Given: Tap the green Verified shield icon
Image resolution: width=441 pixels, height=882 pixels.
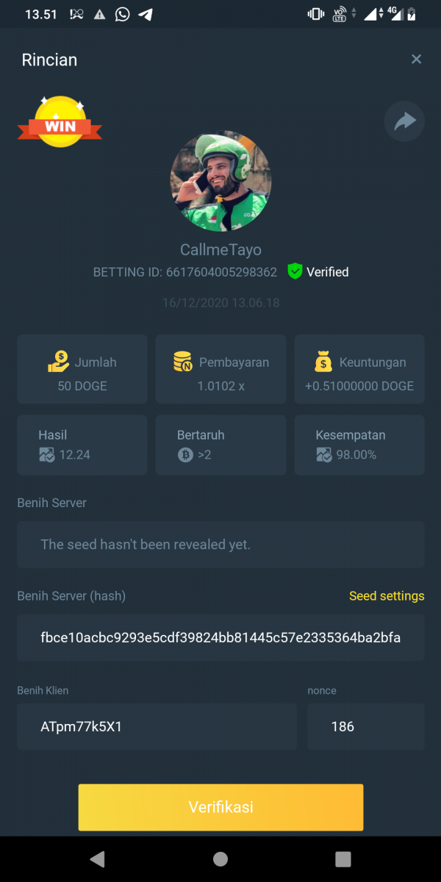Looking at the screenshot, I should pyautogui.click(x=295, y=271).
